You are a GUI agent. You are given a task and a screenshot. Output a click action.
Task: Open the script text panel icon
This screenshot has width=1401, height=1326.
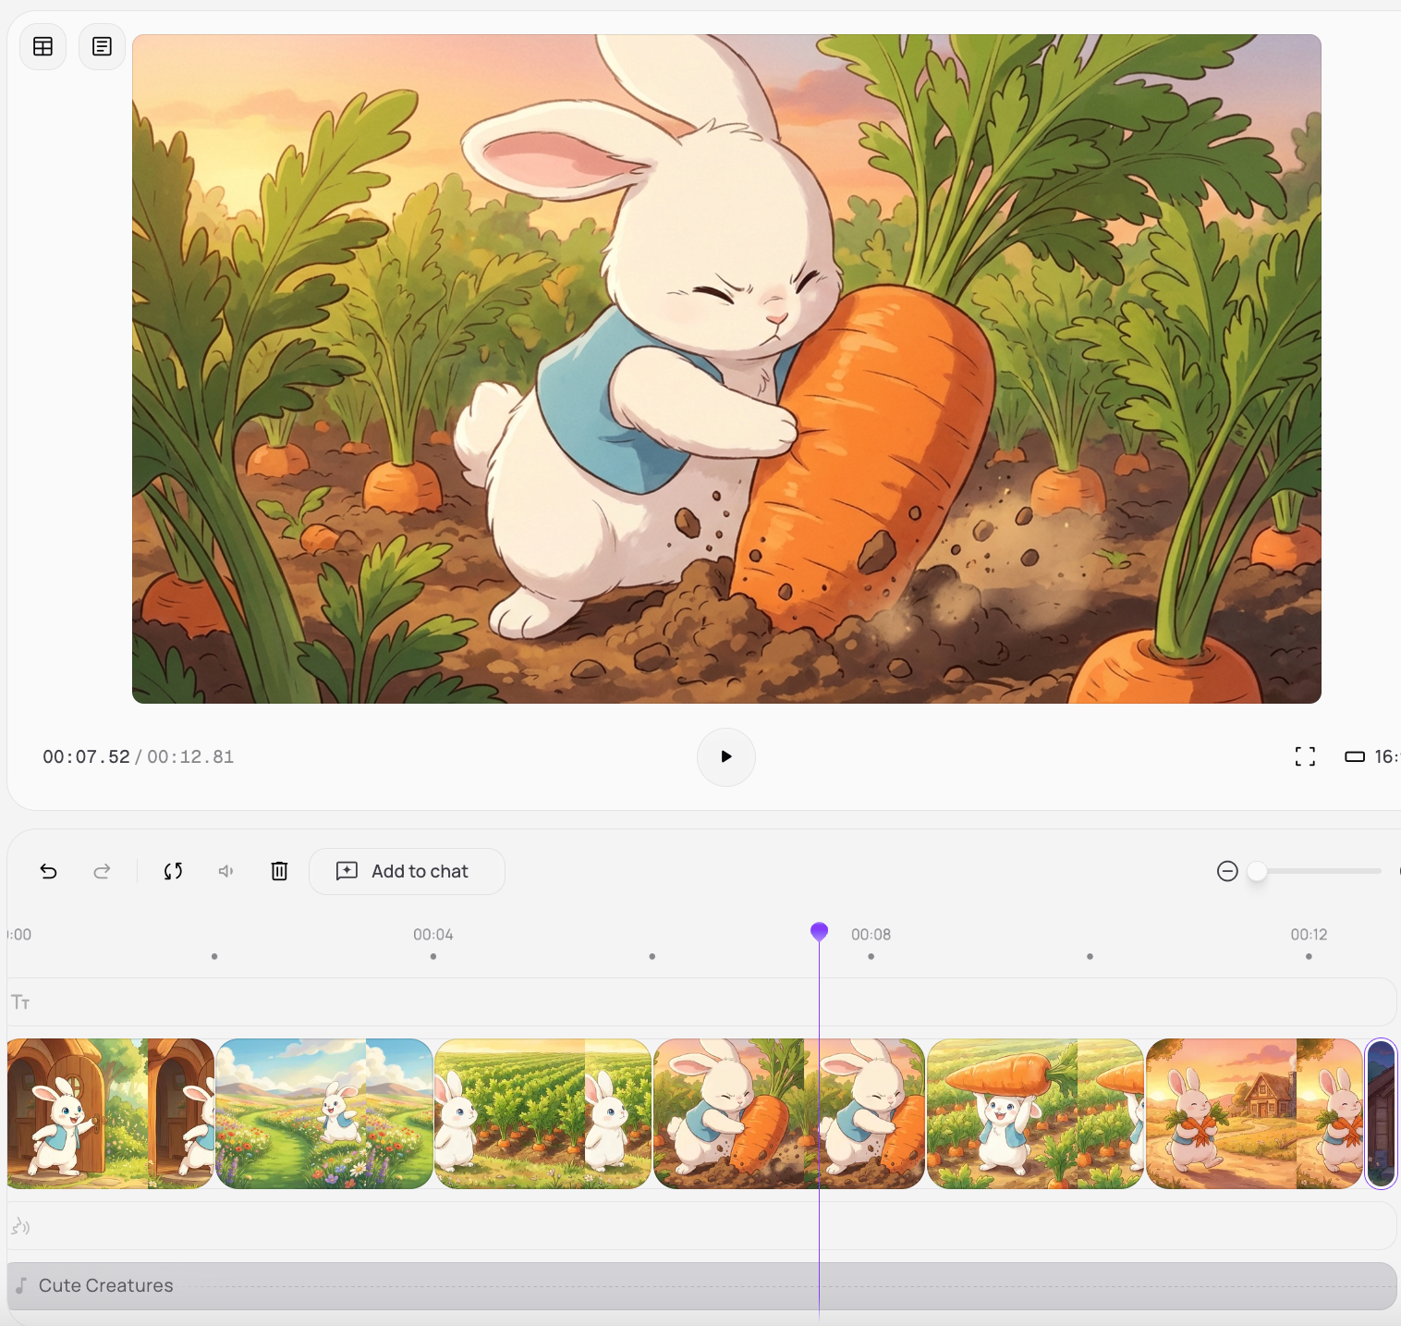click(x=102, y=46)
